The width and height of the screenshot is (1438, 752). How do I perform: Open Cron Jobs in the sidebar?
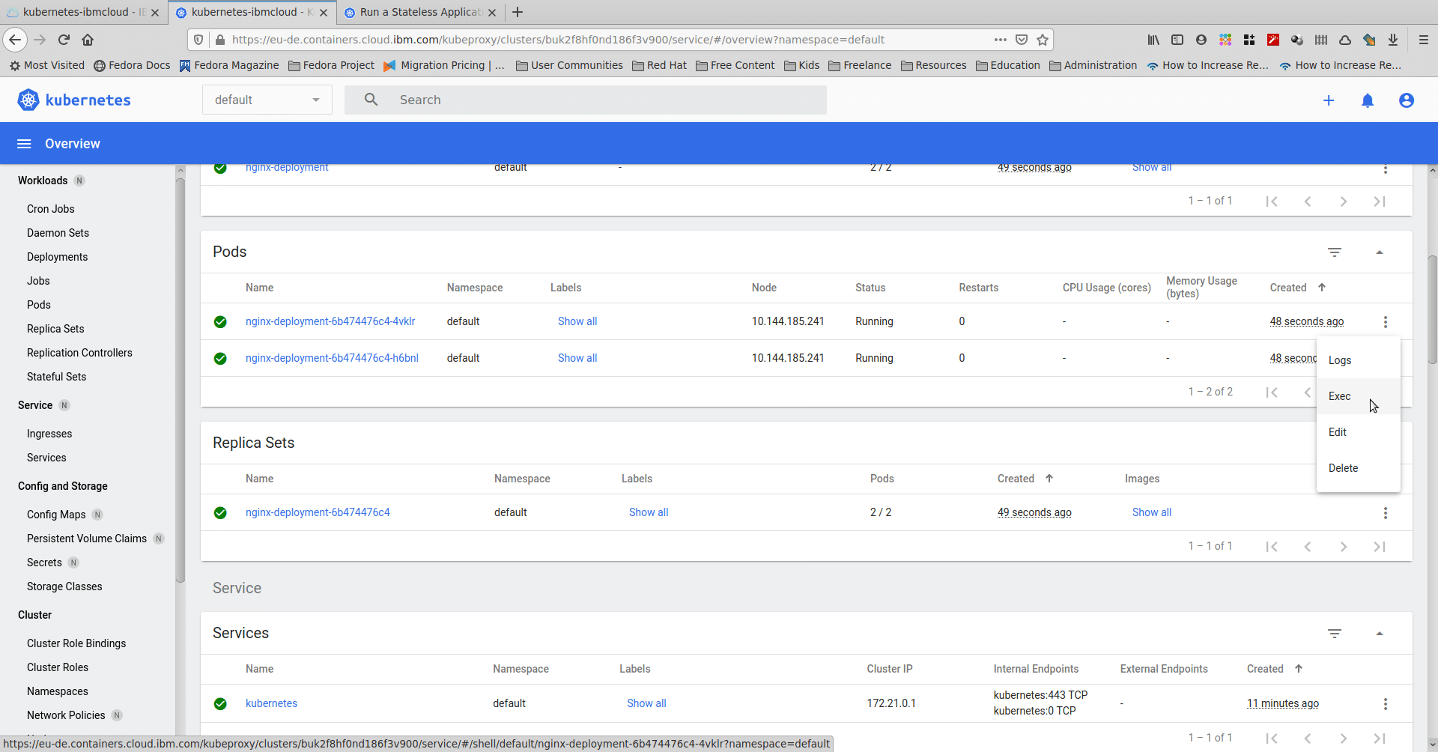click(51, 209)
